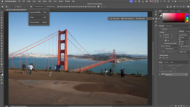The height and width of the screenshot is (107, 190).
Task: Select the Horizontal Type tool
Action: click(x=2, y=56)
